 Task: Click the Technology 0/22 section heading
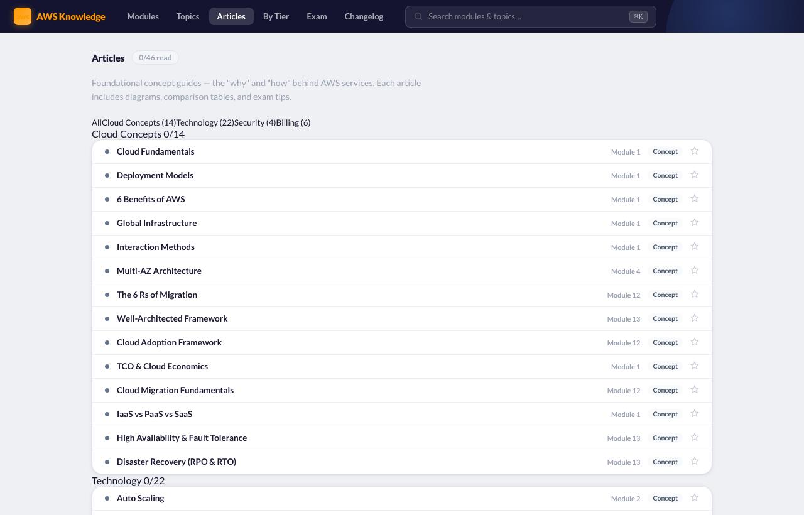coord(128,480)
